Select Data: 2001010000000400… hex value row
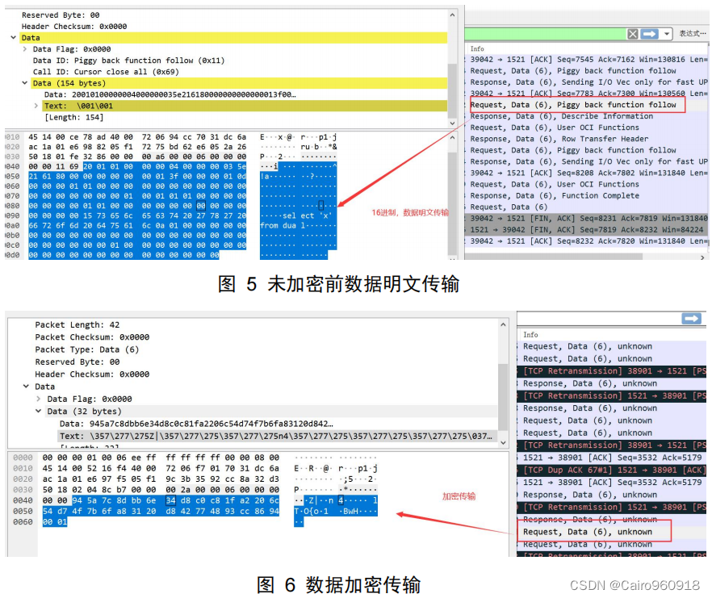The width and height of the screenshot is (712, 598). 170,94
